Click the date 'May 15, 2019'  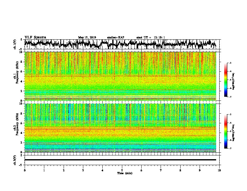pyautogui.click(x=87, y=37)
